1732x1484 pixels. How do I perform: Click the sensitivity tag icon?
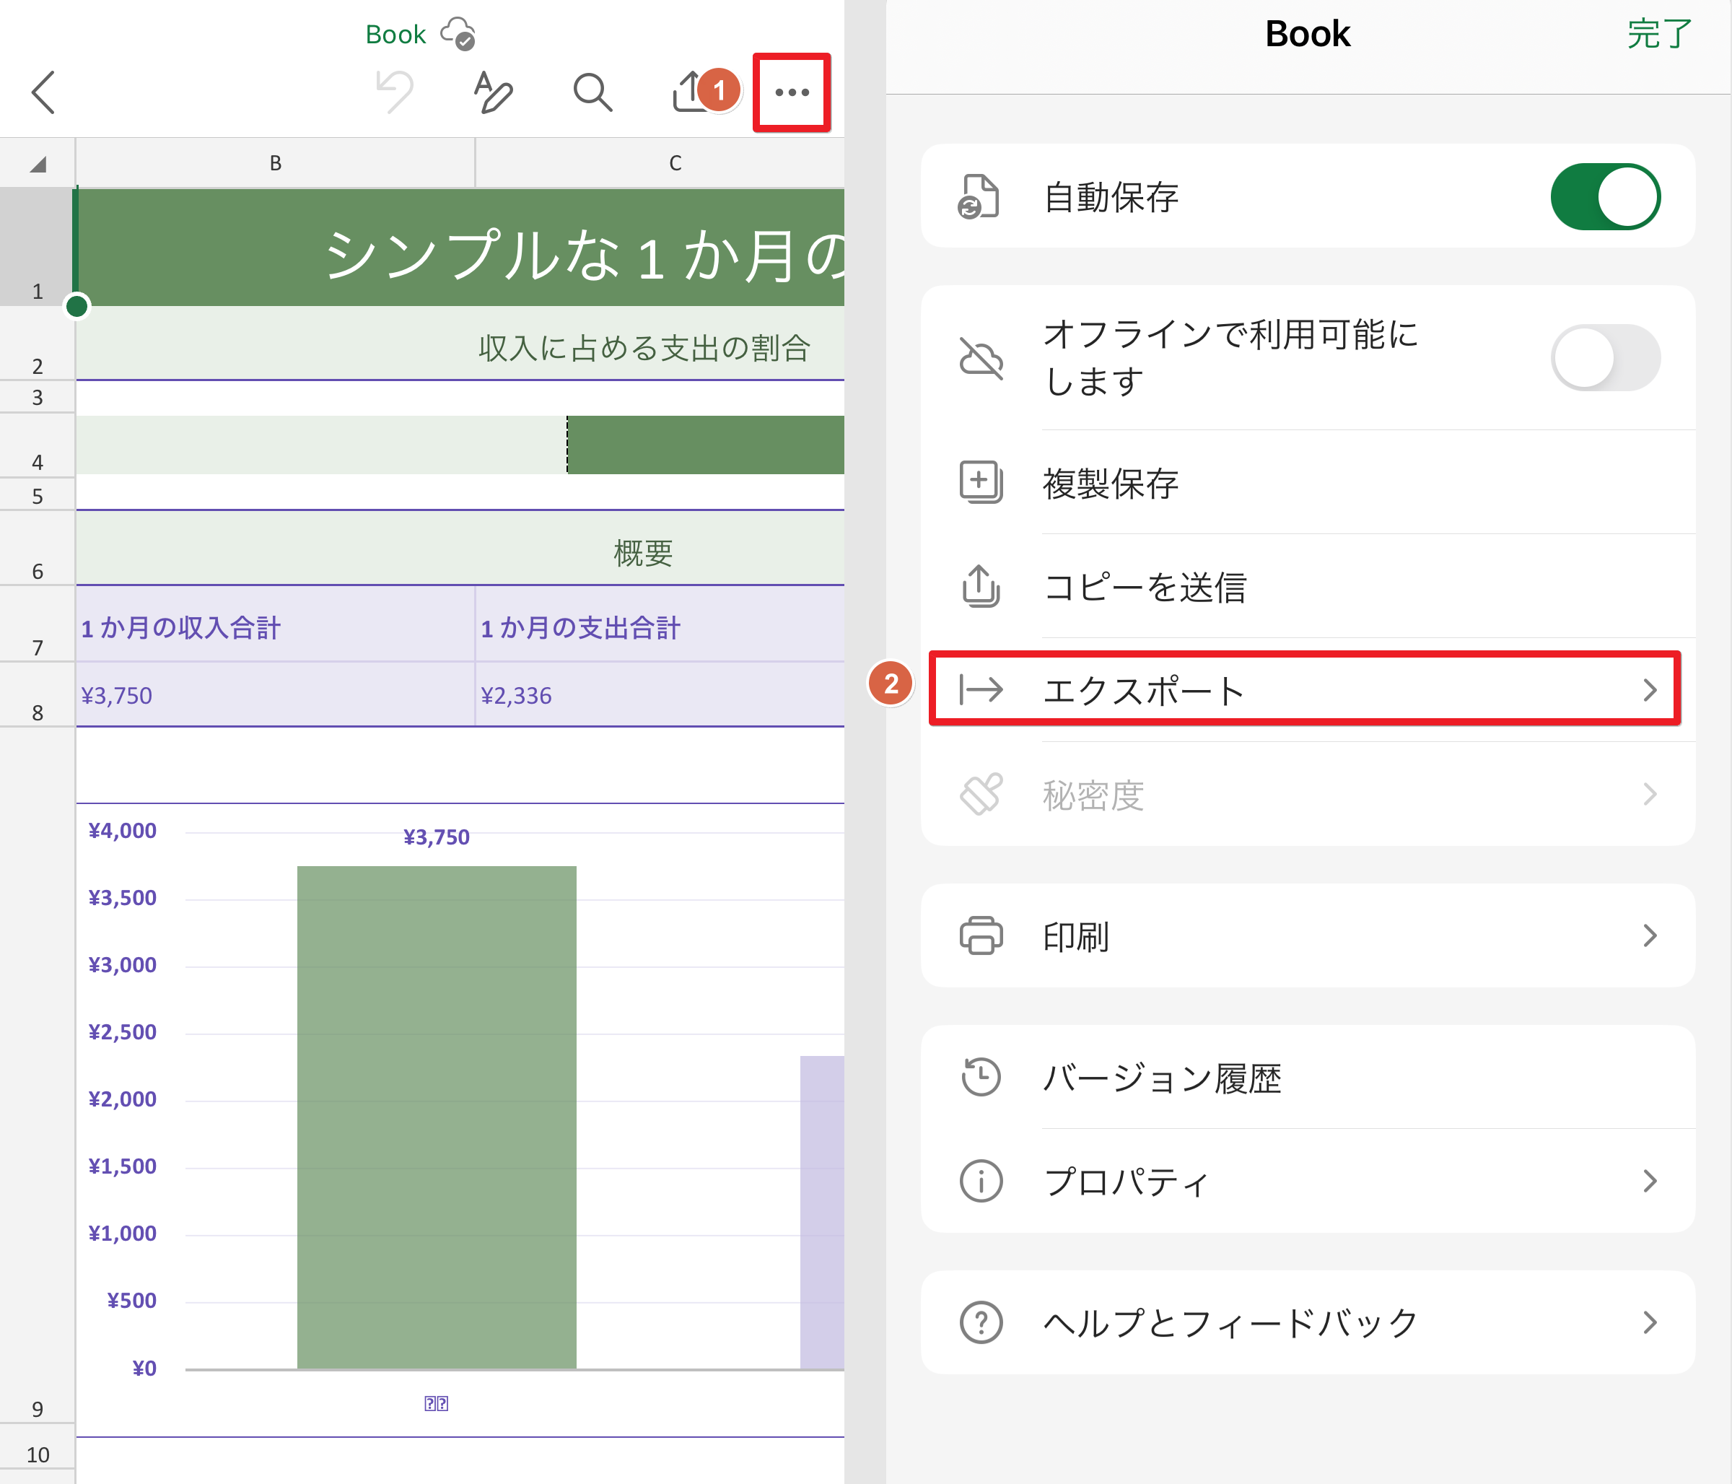tap(981, 793)
